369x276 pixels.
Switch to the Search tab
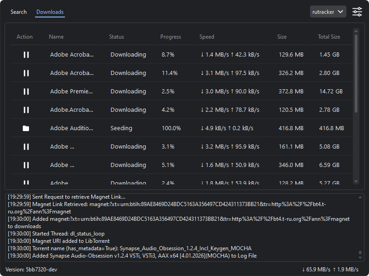[x=18, y=12]
